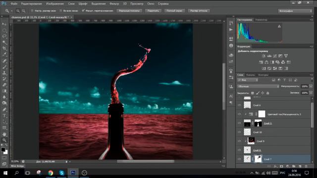
Task: Delete layer with trash icon
Action: pyautogui.click(x=306, y=166)
